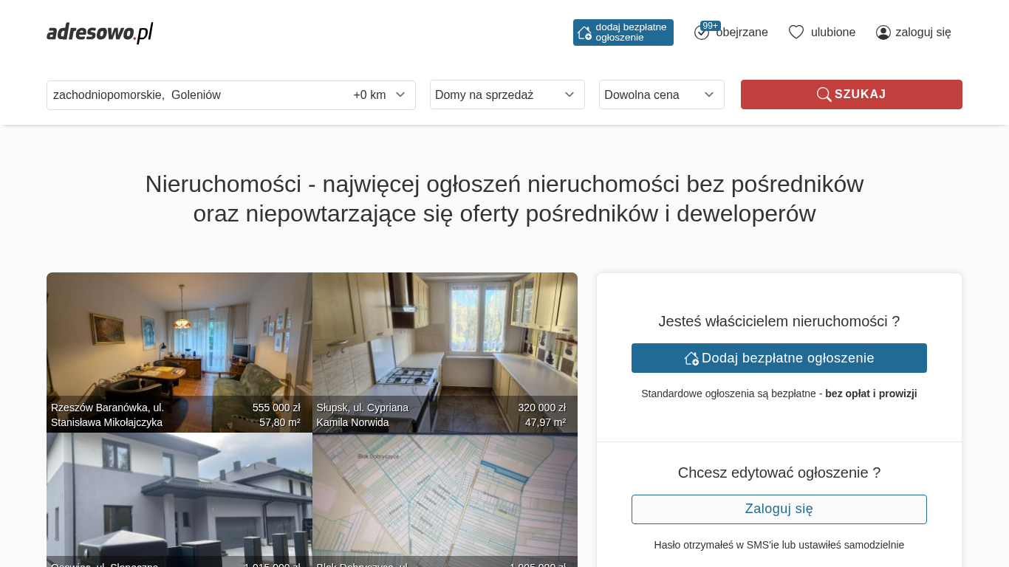Open the Domy na sprzedaż dropdown
This screenshot has width=1009, height=567.
coord(507,94)
